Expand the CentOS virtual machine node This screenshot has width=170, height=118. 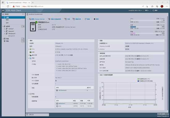tap(4, 29)
